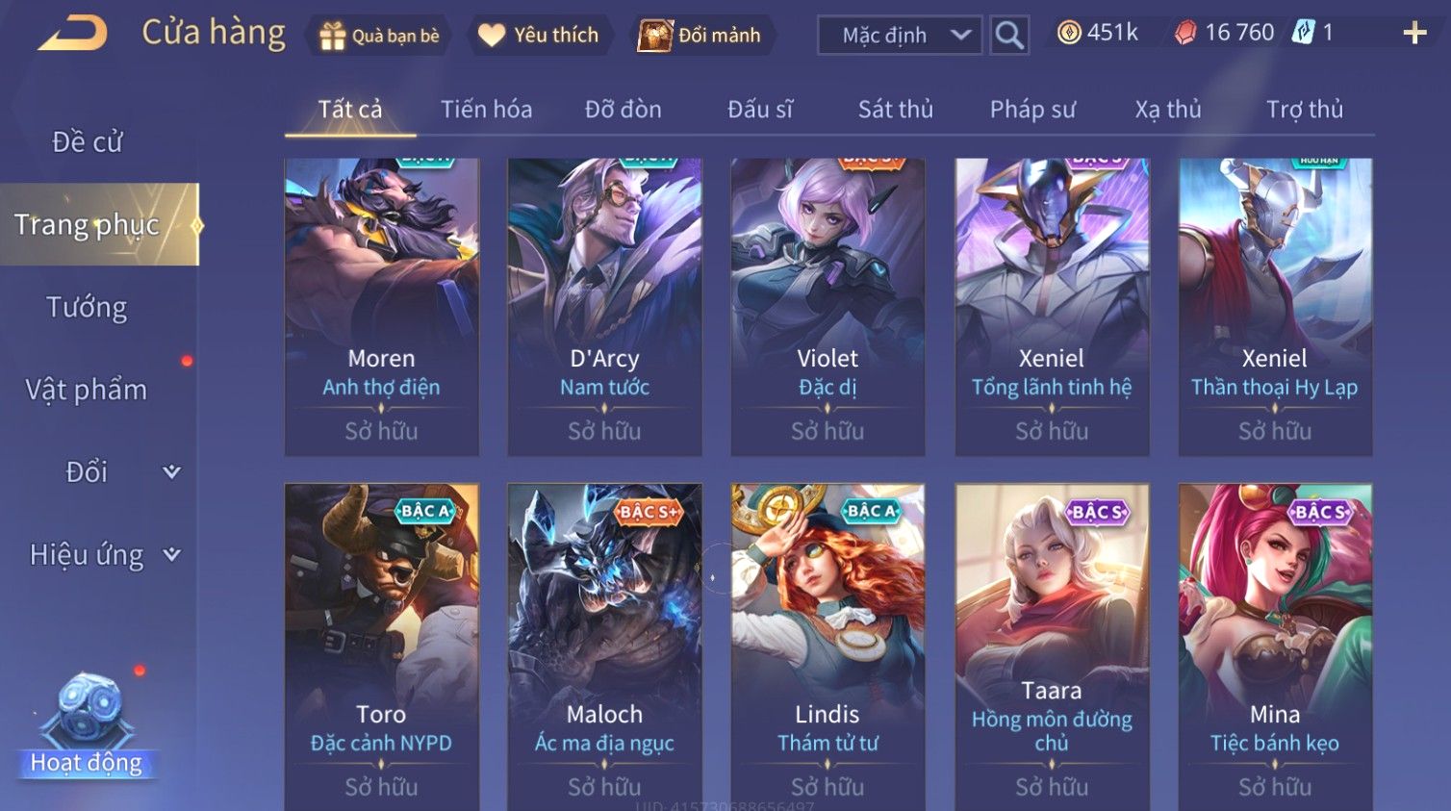
Task: Switch to the Pháp sư tab
Action: [x=1032, y=109]
